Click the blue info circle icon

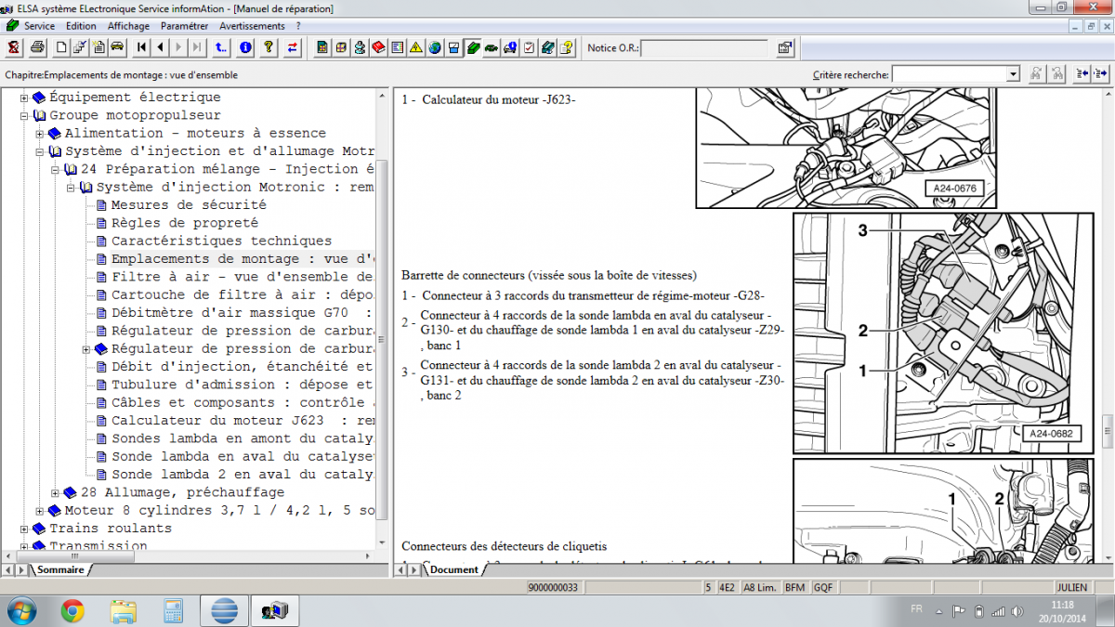pos(245,47)
